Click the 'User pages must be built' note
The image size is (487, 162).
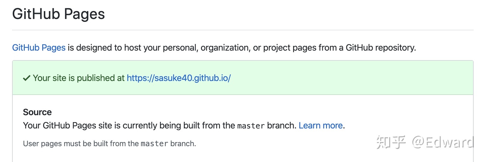click(x=110, y=144)
